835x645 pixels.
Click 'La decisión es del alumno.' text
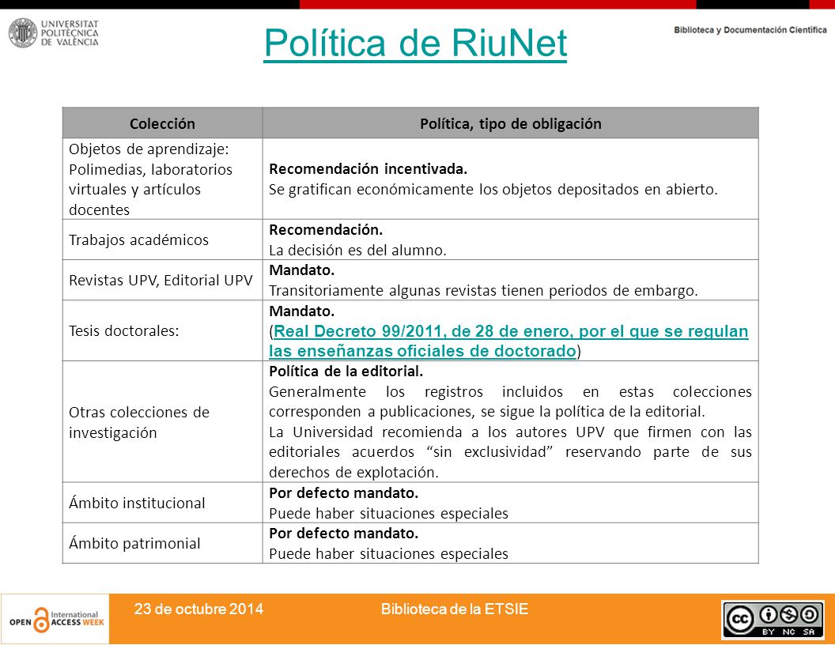357,250
